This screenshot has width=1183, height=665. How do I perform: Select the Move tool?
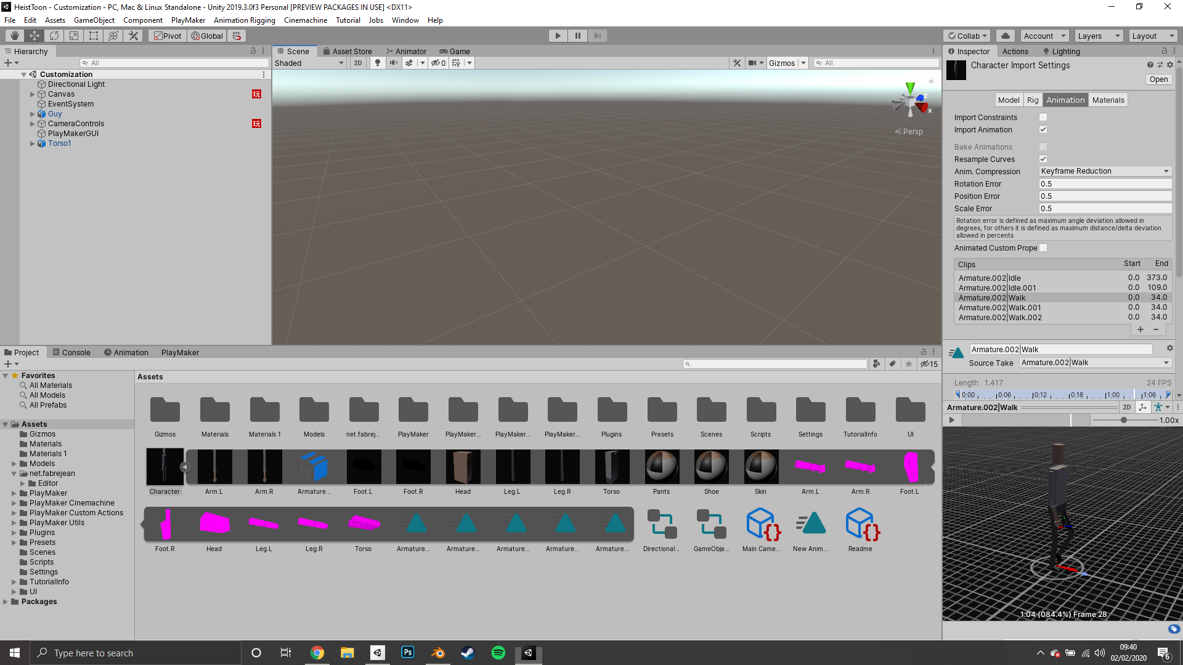click(35, 36)
